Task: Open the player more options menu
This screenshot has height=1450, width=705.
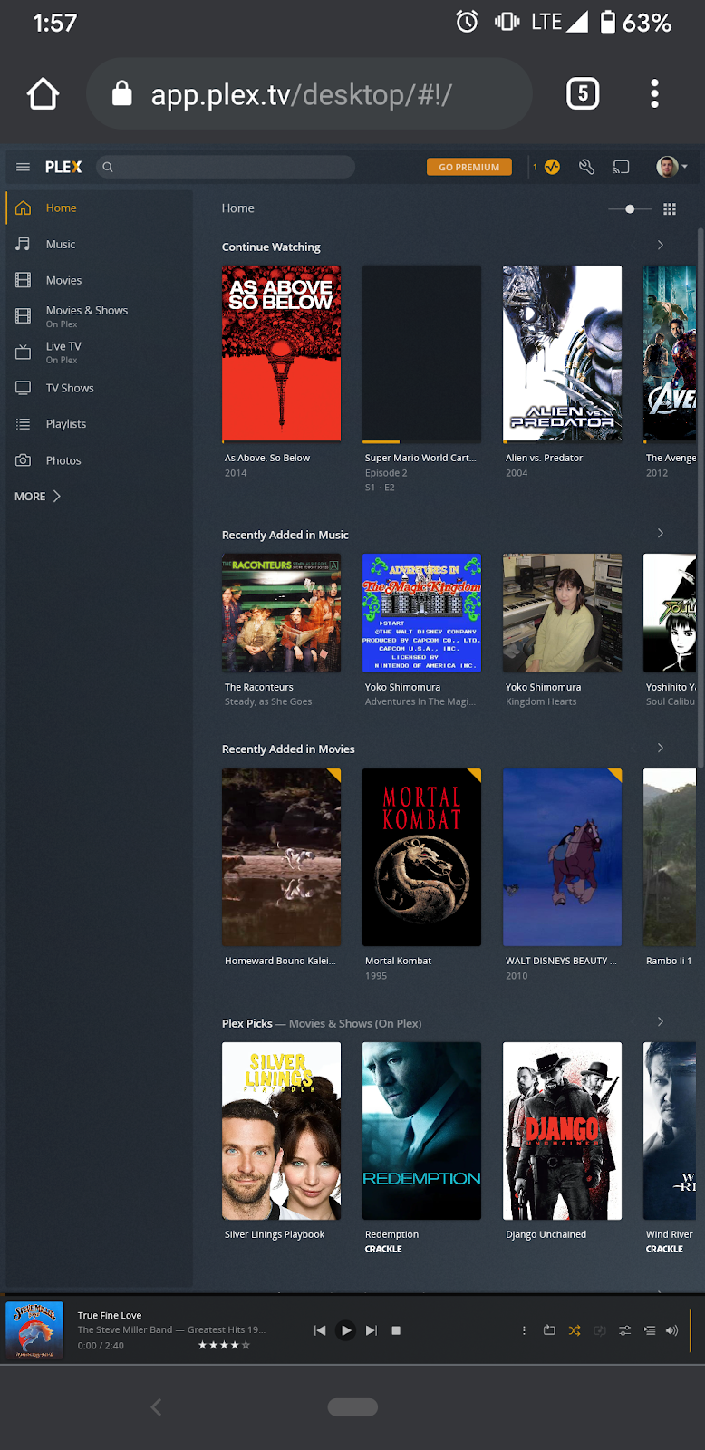Action: tap(524, 1330)
